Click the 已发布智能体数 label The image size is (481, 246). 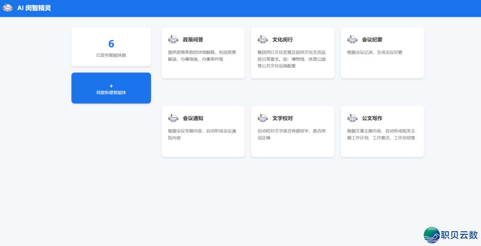click(111, 56)
